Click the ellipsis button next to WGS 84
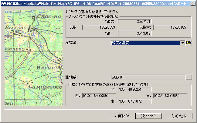 [189, 77]
